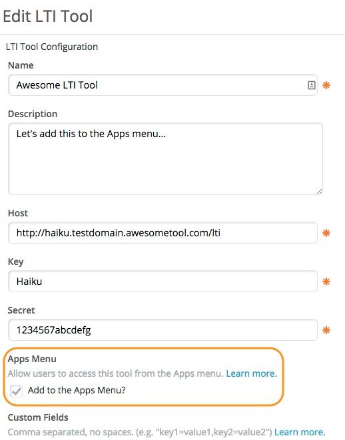Click the Description field label
Viewport: 345px width, 440px height.
click(33, 114)
